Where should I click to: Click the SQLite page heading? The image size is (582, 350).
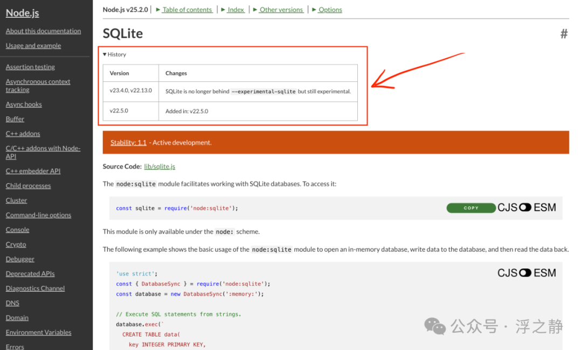(123, 33)
